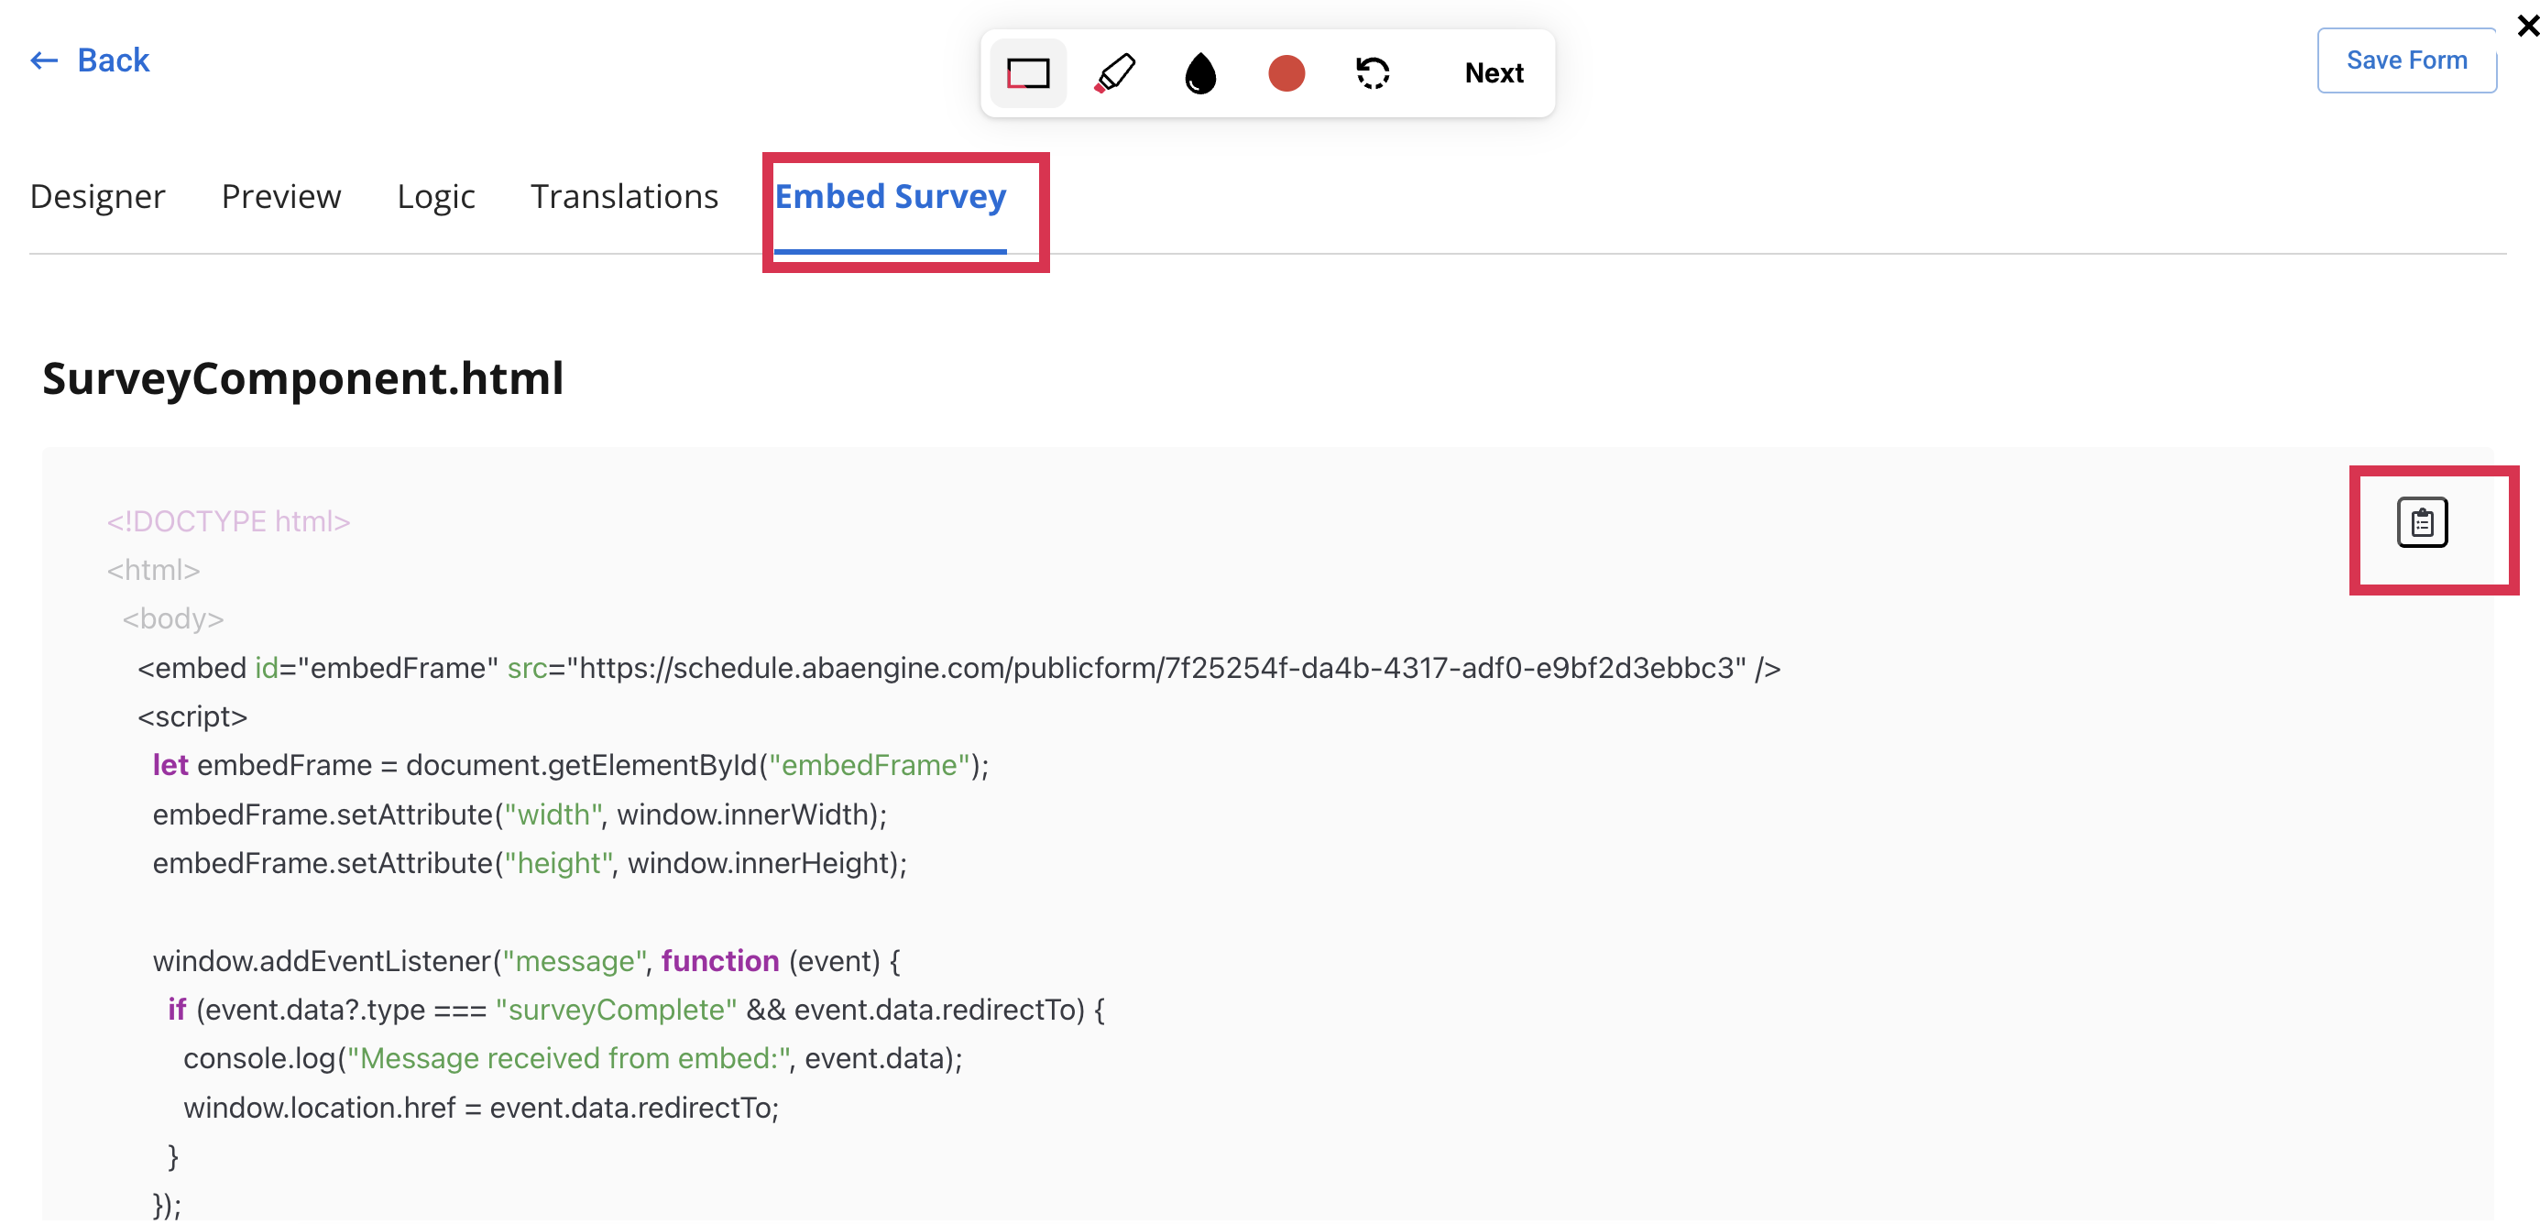Image resolution: width=2540 pixels, height=1224 pixels.
Task: Go Back to the previous page
Action: (x=113, y=61)
